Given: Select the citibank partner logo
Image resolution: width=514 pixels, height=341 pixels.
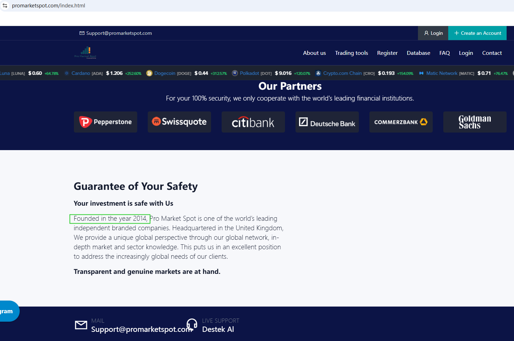Looking at the screenshot, I should 253,122.
